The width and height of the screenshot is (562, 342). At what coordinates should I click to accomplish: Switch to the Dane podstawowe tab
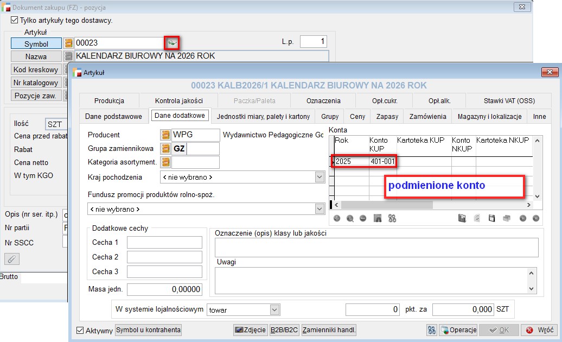114,116
